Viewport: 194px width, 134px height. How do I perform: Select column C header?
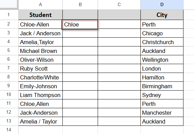click(119, 5)
